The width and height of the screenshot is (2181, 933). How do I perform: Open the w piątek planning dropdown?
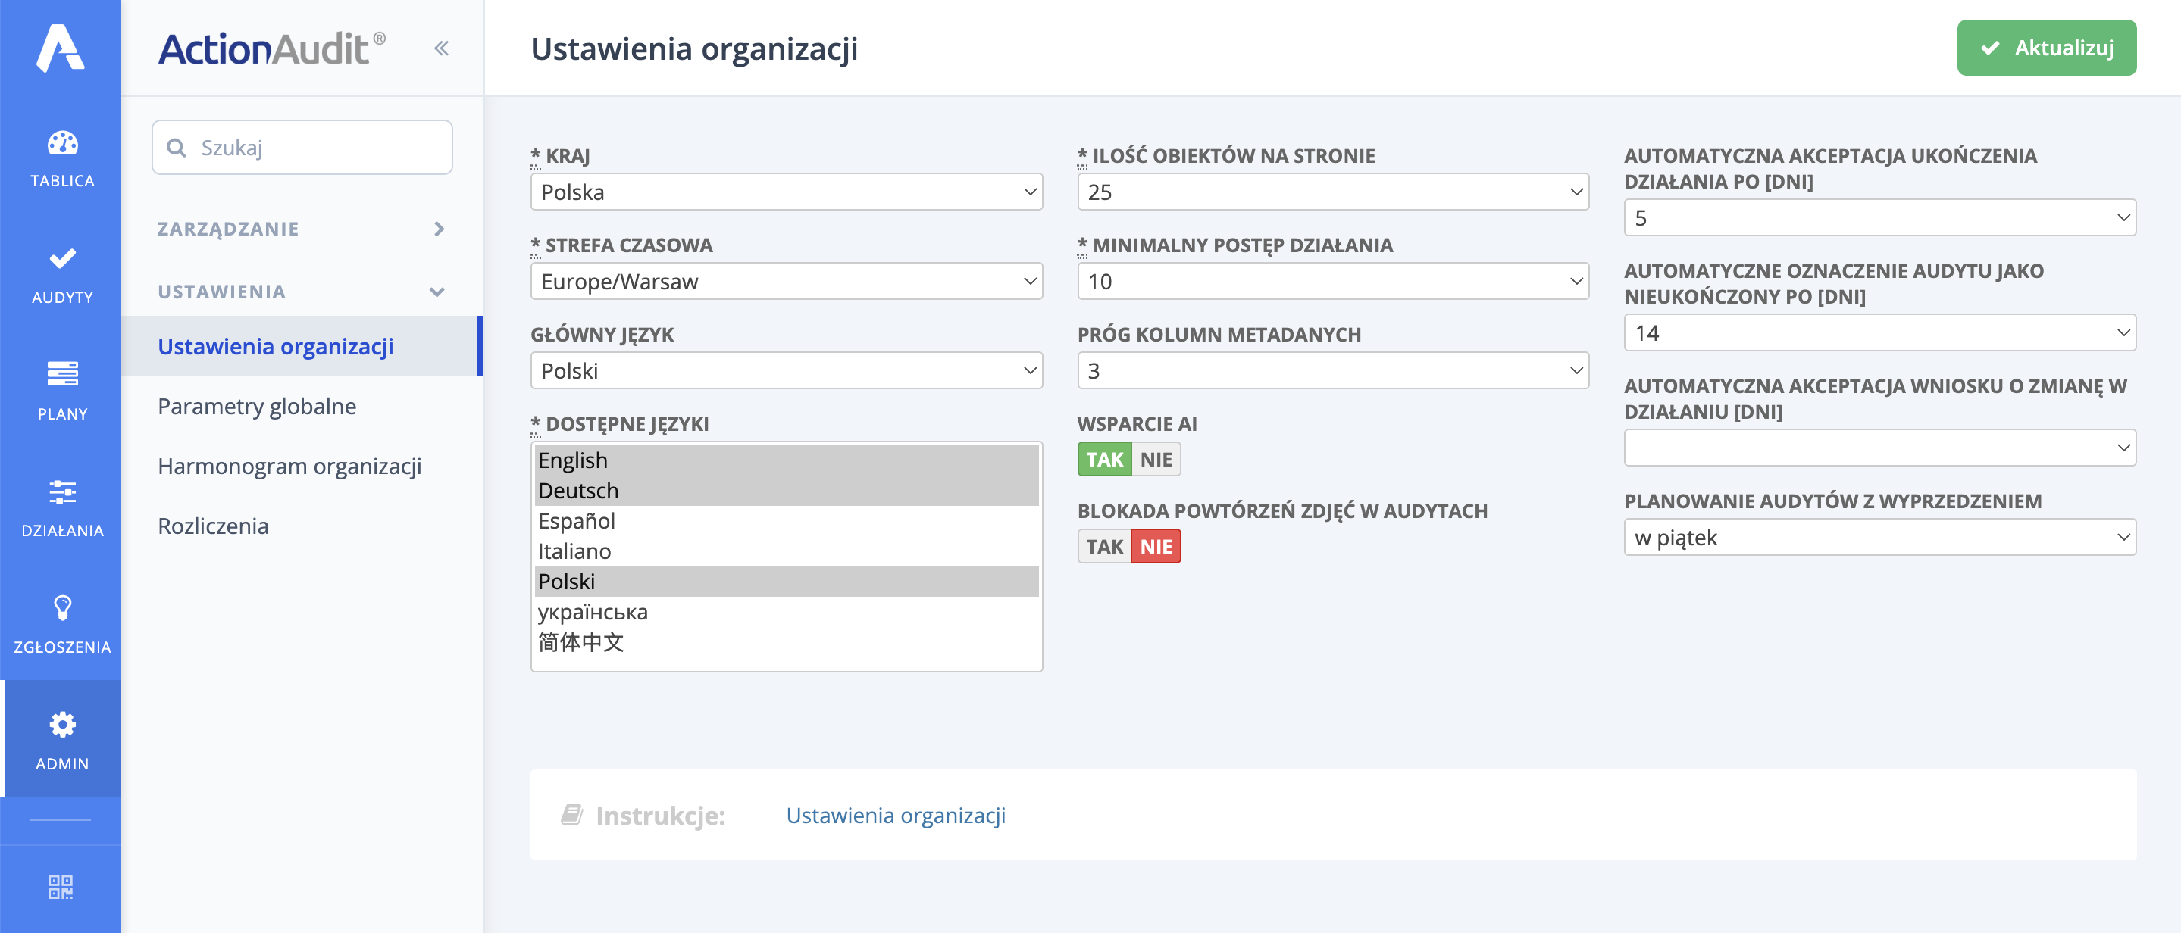pyautogui.click(x=1879, y=538)
